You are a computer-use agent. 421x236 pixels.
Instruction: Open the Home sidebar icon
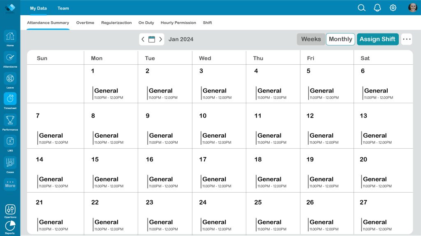coord(10,36)
